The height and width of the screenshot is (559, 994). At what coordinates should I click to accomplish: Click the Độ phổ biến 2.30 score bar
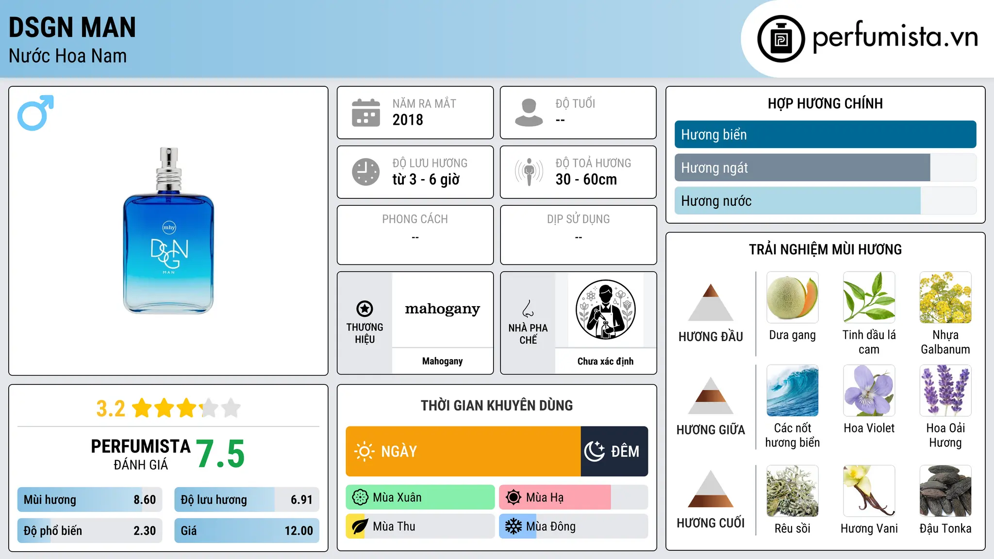click(89, 530)
